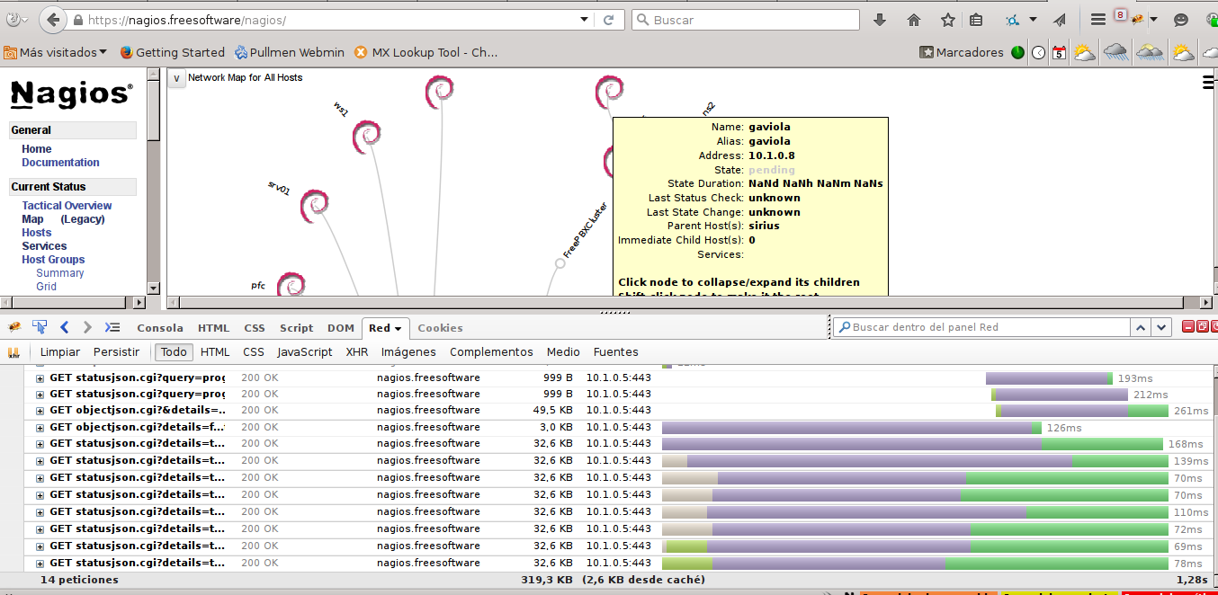Click the Firebug command line toggle icon
Viewport: 1218px width, 595px height.
[x=112, y=327]
